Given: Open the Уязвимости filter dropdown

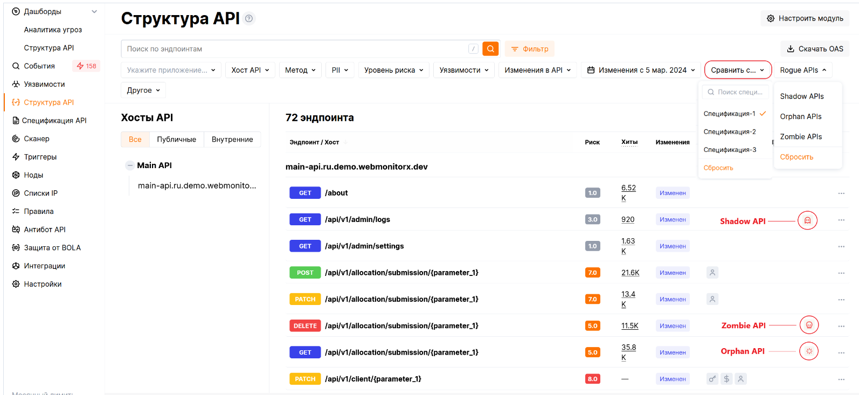Looking at the screenshot, I should (x=464, y=70).
